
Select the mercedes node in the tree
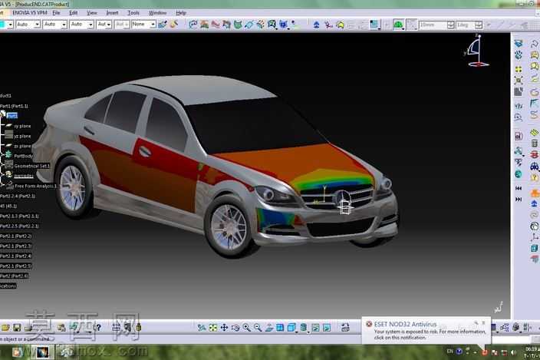[24, 176]
